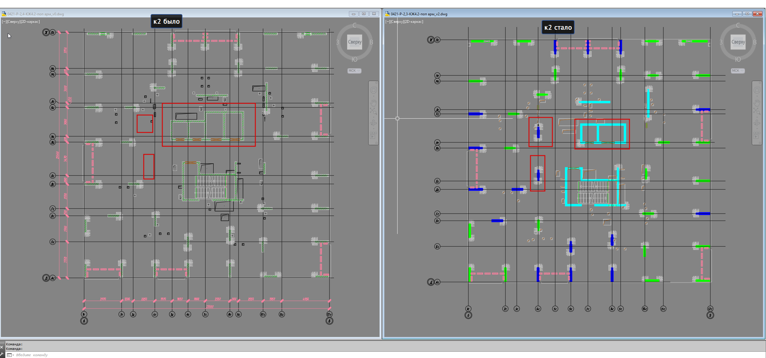Click left viewport [Сверху] view controls label
766x358 pixels.
click(x=13, y=22)
